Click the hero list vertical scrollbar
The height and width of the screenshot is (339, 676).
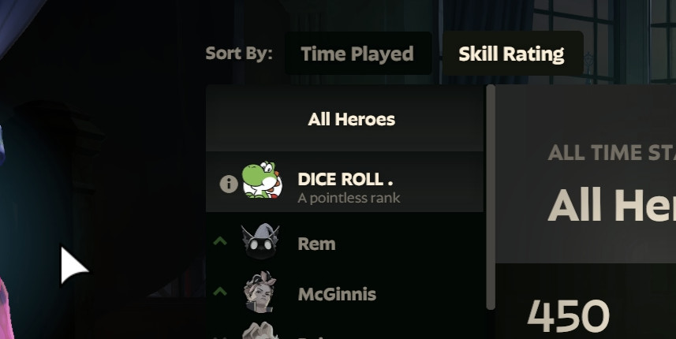[491, 197]
